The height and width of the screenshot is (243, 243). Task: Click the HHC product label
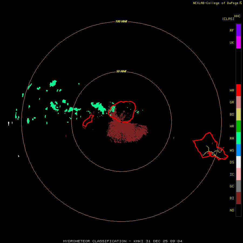[237, 16]
